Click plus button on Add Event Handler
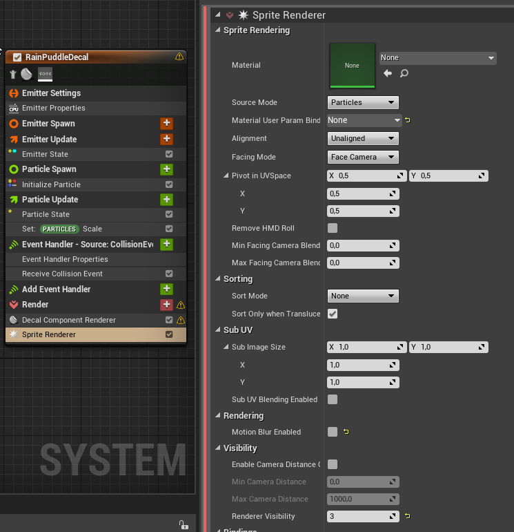Viewport: 514px width, 532px height. tap(166, 289)
